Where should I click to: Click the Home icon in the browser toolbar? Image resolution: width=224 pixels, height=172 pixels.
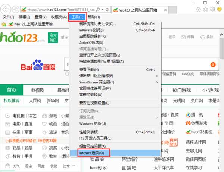(x=199, y=9)
